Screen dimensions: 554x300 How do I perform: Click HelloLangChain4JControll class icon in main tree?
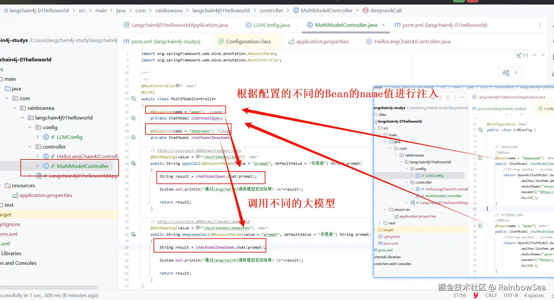click(46, 156)
